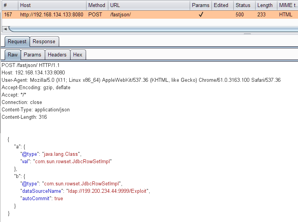Click the request line POST /fastjson/ HTTP/1.1
298x222 pixels.
coord(31,65)
